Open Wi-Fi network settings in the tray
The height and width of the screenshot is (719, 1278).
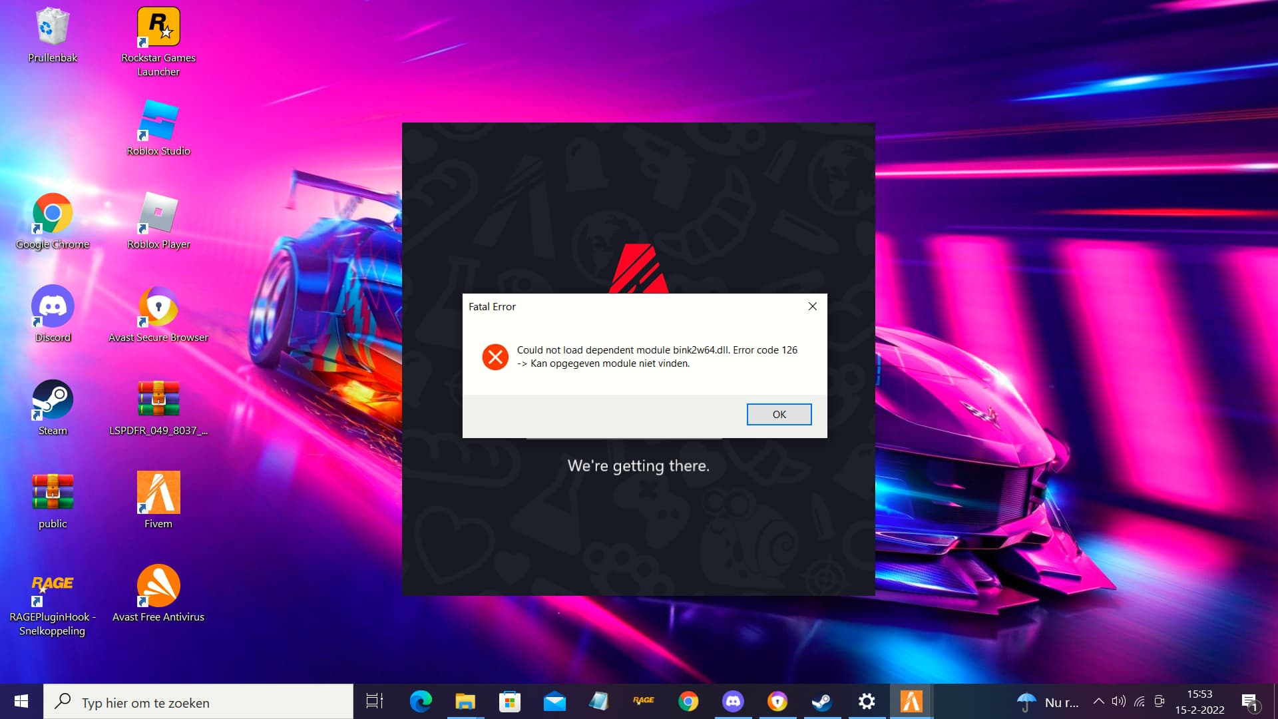(1140, 702)
